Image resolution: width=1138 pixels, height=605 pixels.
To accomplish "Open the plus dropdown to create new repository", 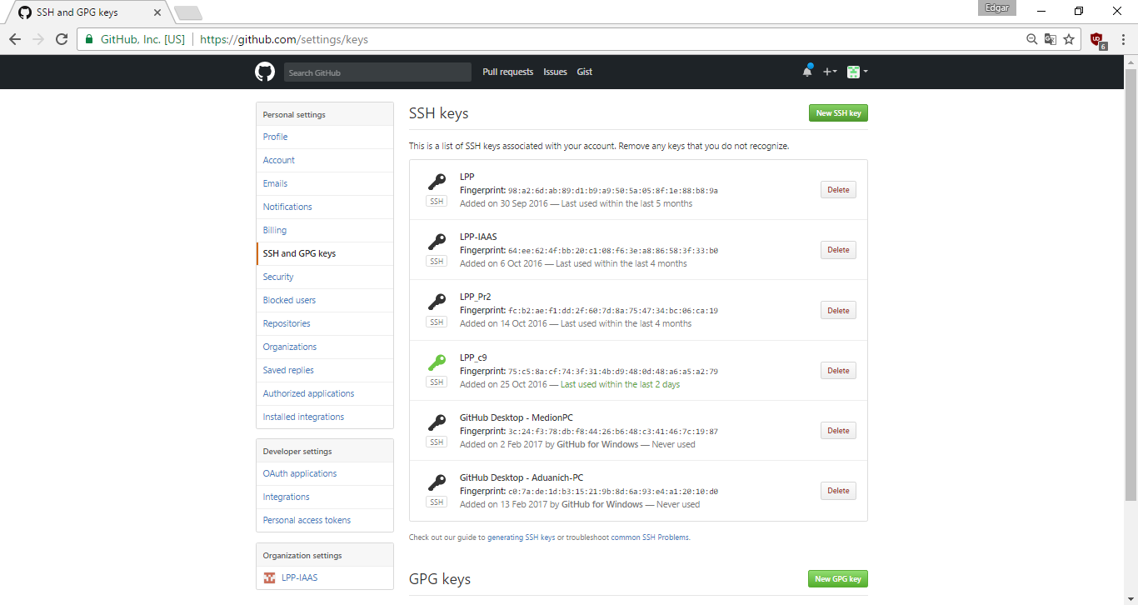I will [x=830, y=72].
